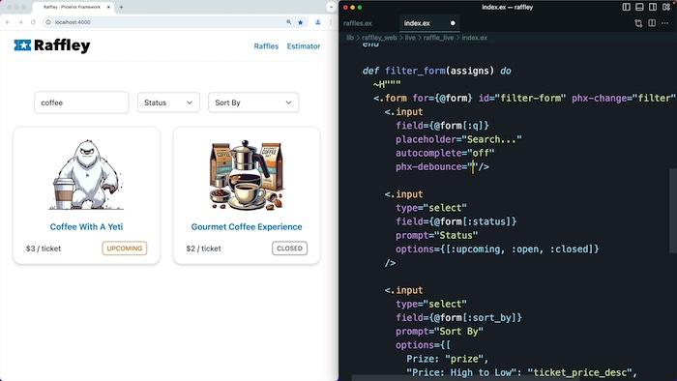Screen dimensions: 677x381
Task: Expand the Sort By dropdown
Action: 253,103
